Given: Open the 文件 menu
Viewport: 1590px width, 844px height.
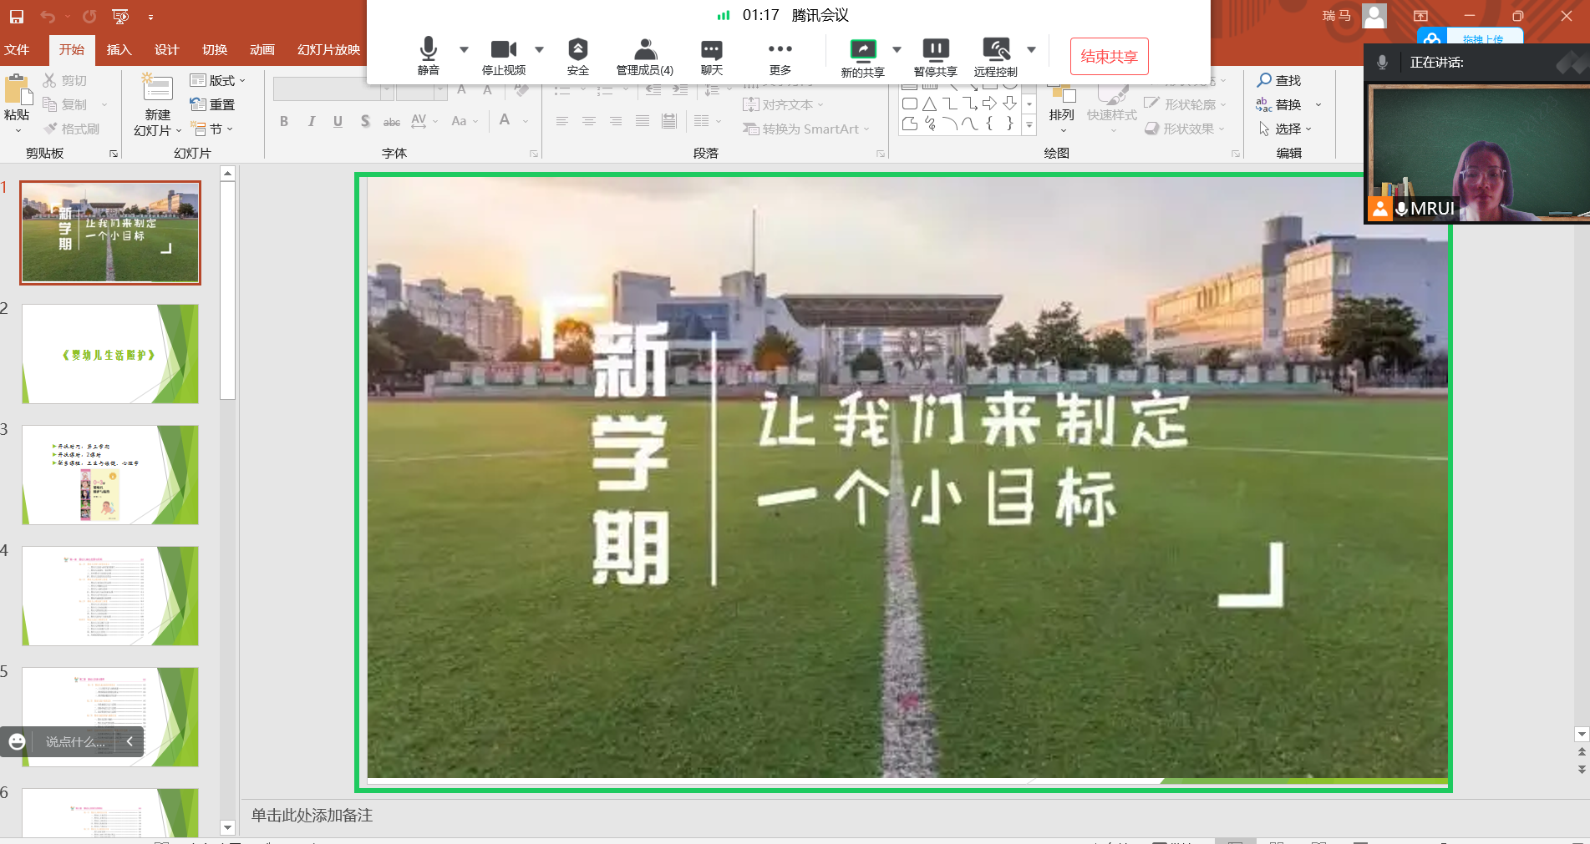Looking at the screenshot, I should (x=17, y=50).
